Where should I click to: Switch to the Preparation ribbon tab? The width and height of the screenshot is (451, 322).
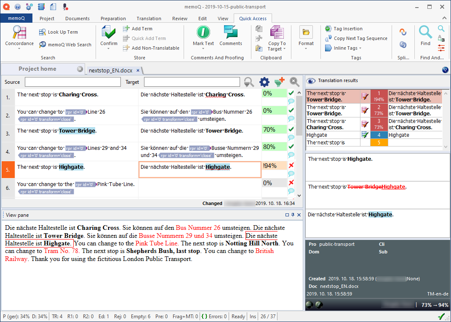[113, 19]
